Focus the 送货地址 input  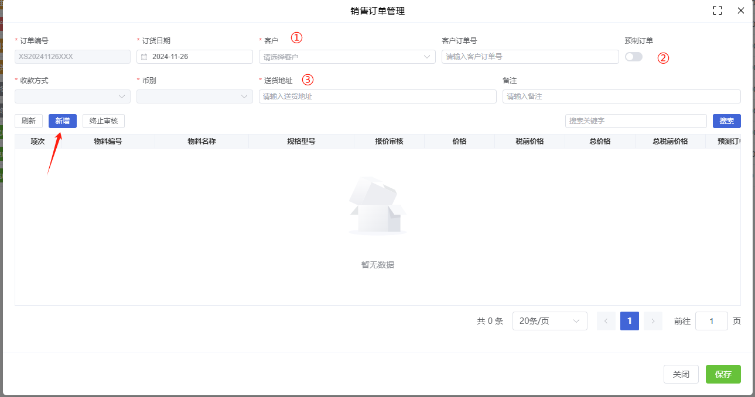pos(378,96)
